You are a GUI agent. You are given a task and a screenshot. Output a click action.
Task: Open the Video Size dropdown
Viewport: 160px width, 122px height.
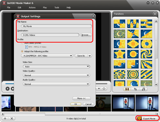(x=56, y=66)
